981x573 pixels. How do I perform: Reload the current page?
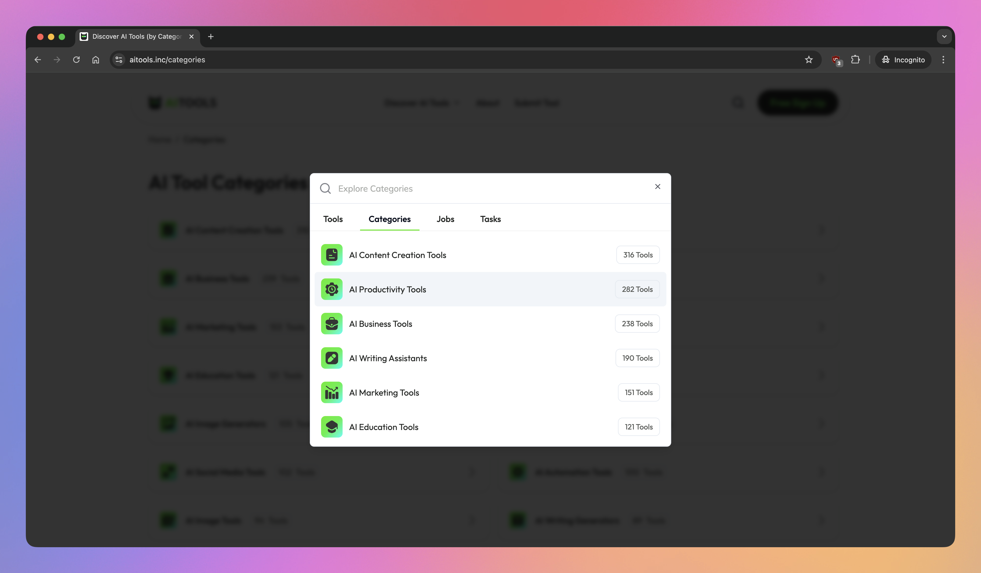click(x=76, y=59)
